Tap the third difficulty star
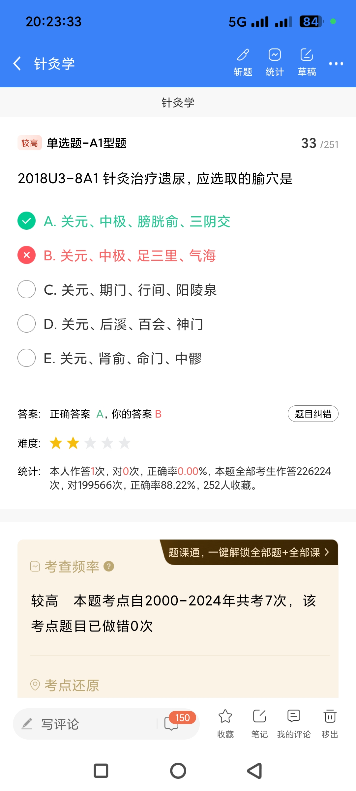The width and height of the screenshot is (356, 791). coord(90,443)
